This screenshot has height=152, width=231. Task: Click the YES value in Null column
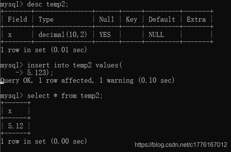tap(105, 35)
